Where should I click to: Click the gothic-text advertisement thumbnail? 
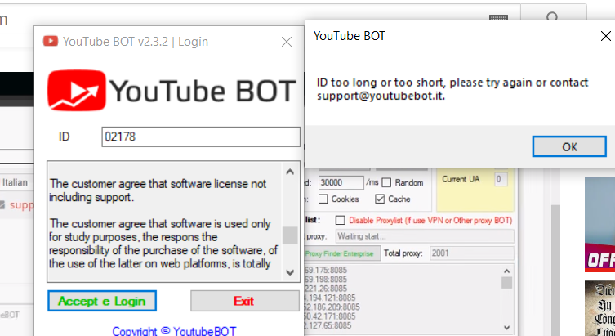pos(599,308)
